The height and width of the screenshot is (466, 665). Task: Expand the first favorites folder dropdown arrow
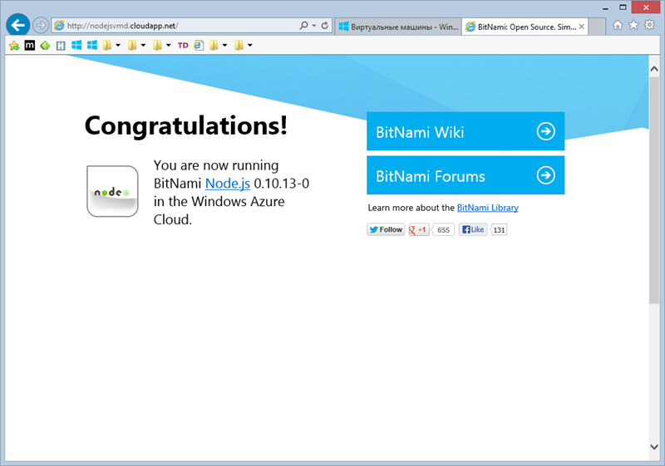point(118,46)
